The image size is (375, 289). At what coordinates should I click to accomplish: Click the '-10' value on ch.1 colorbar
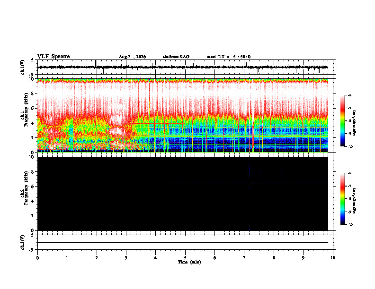pos(350,147)
